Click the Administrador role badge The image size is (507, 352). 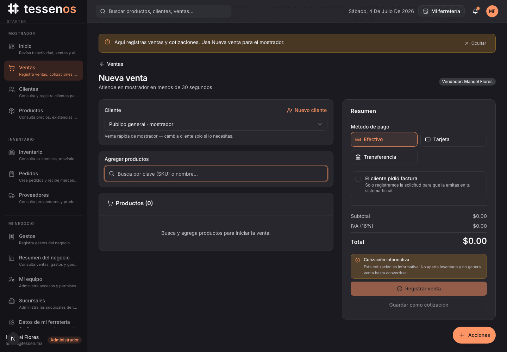[64, 340]
